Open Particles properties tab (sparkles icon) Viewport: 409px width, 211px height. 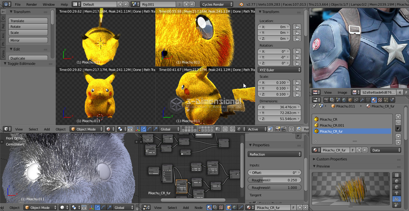pyautogui.click(x=386, y=100)
